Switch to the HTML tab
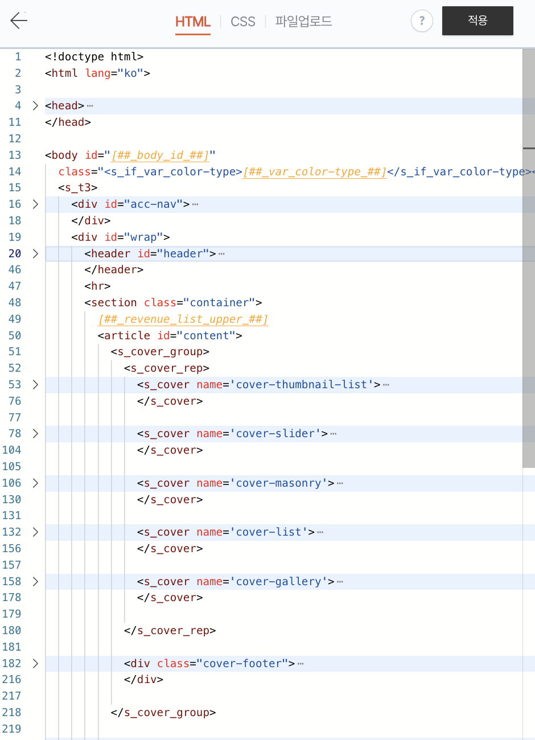 [193, 22]
